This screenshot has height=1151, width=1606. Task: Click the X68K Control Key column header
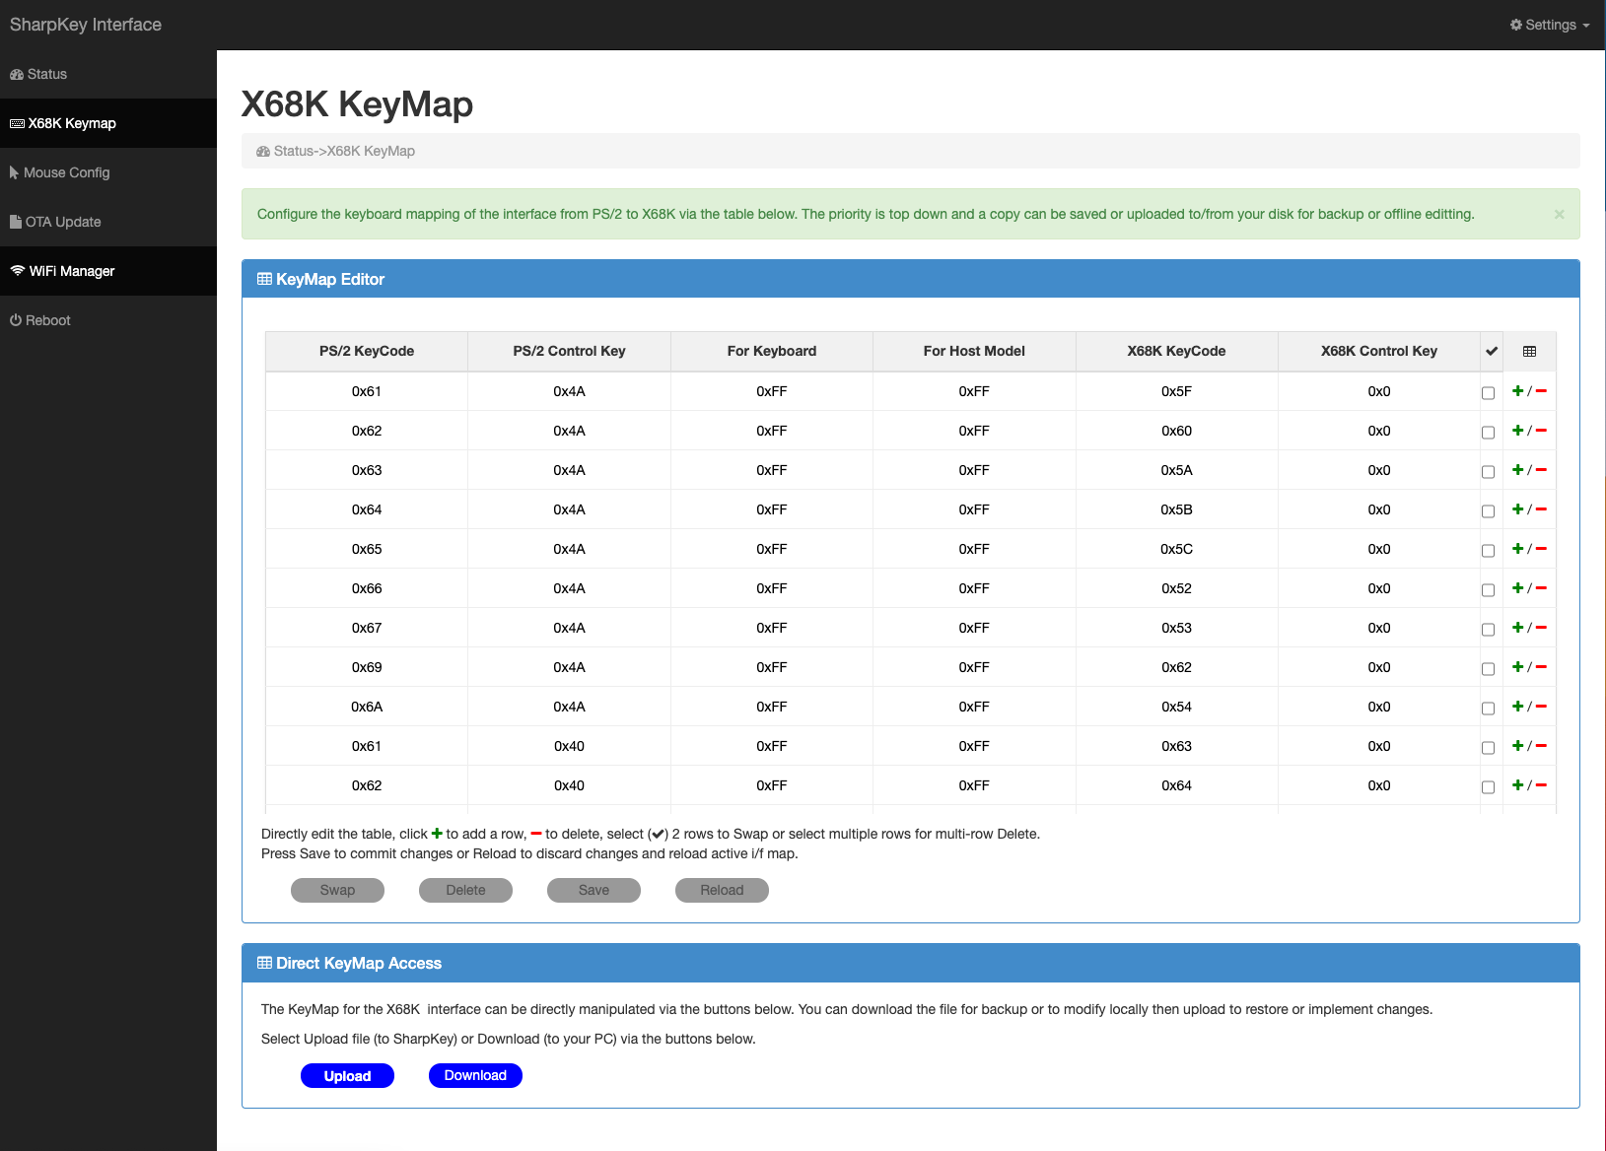1379,351
